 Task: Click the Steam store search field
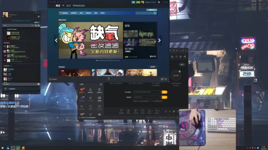coord(145,13)
